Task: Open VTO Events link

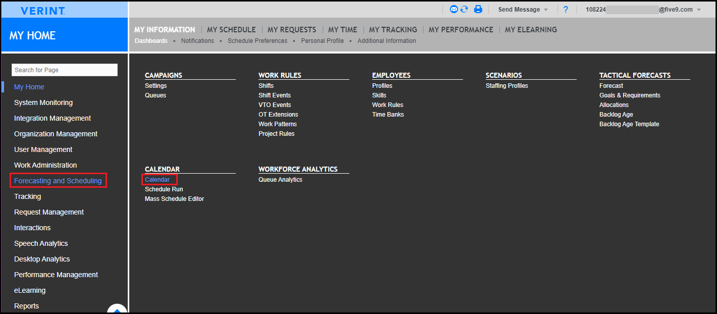Action: coord(275,105)
